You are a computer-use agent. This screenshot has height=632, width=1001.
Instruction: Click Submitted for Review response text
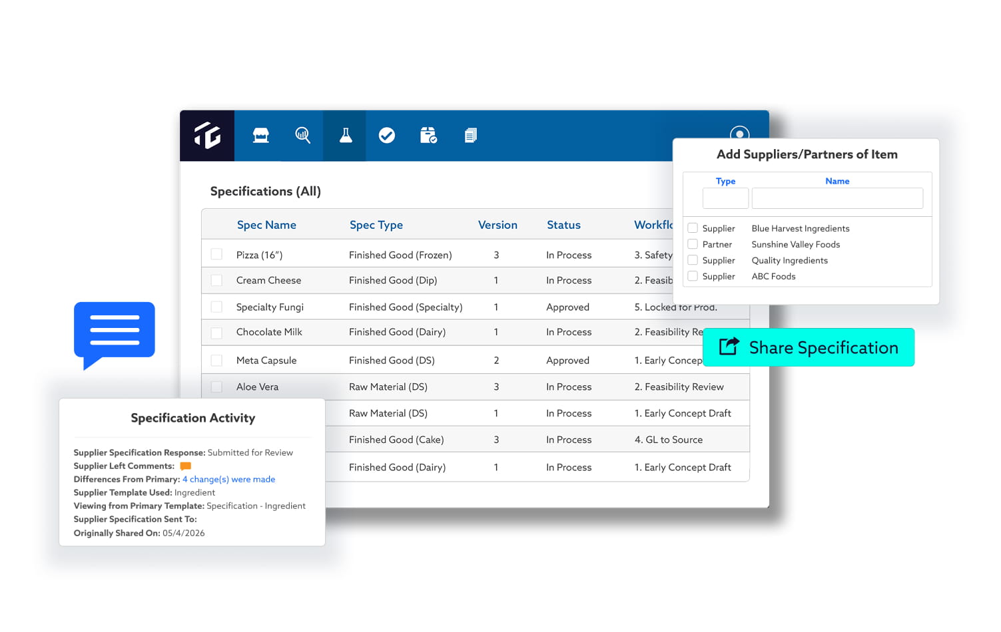click(250, 452)
